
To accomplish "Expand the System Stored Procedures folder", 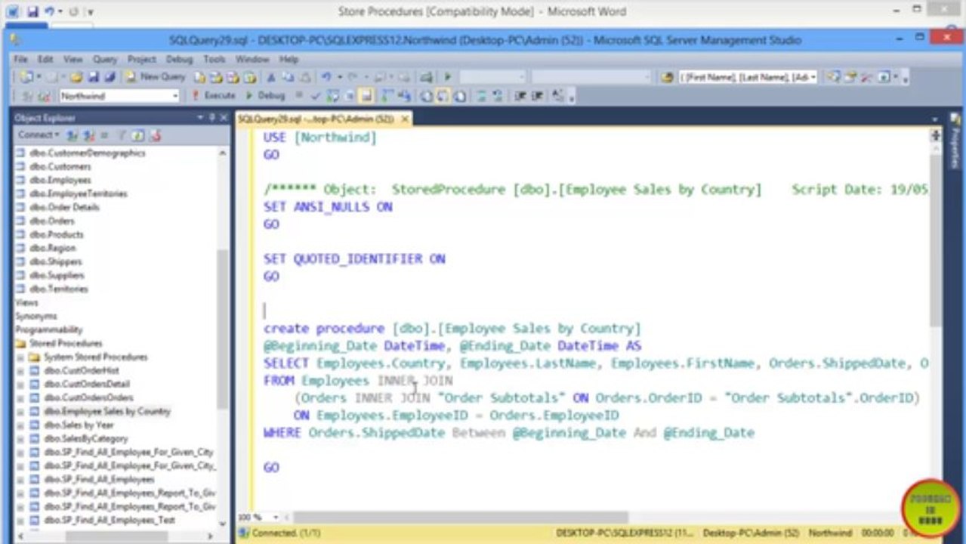I will pyautogui.click(x=20, y=357).
